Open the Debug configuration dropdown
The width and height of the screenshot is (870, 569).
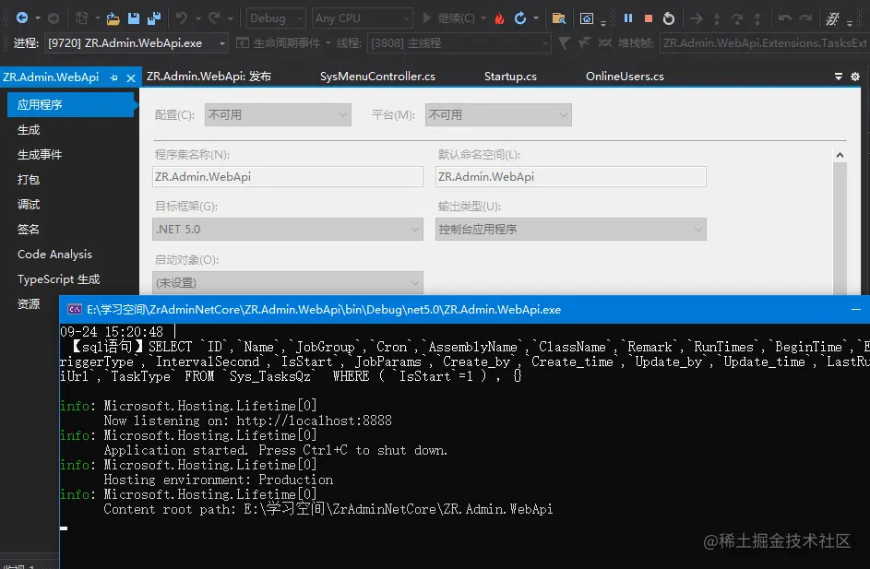276,18
